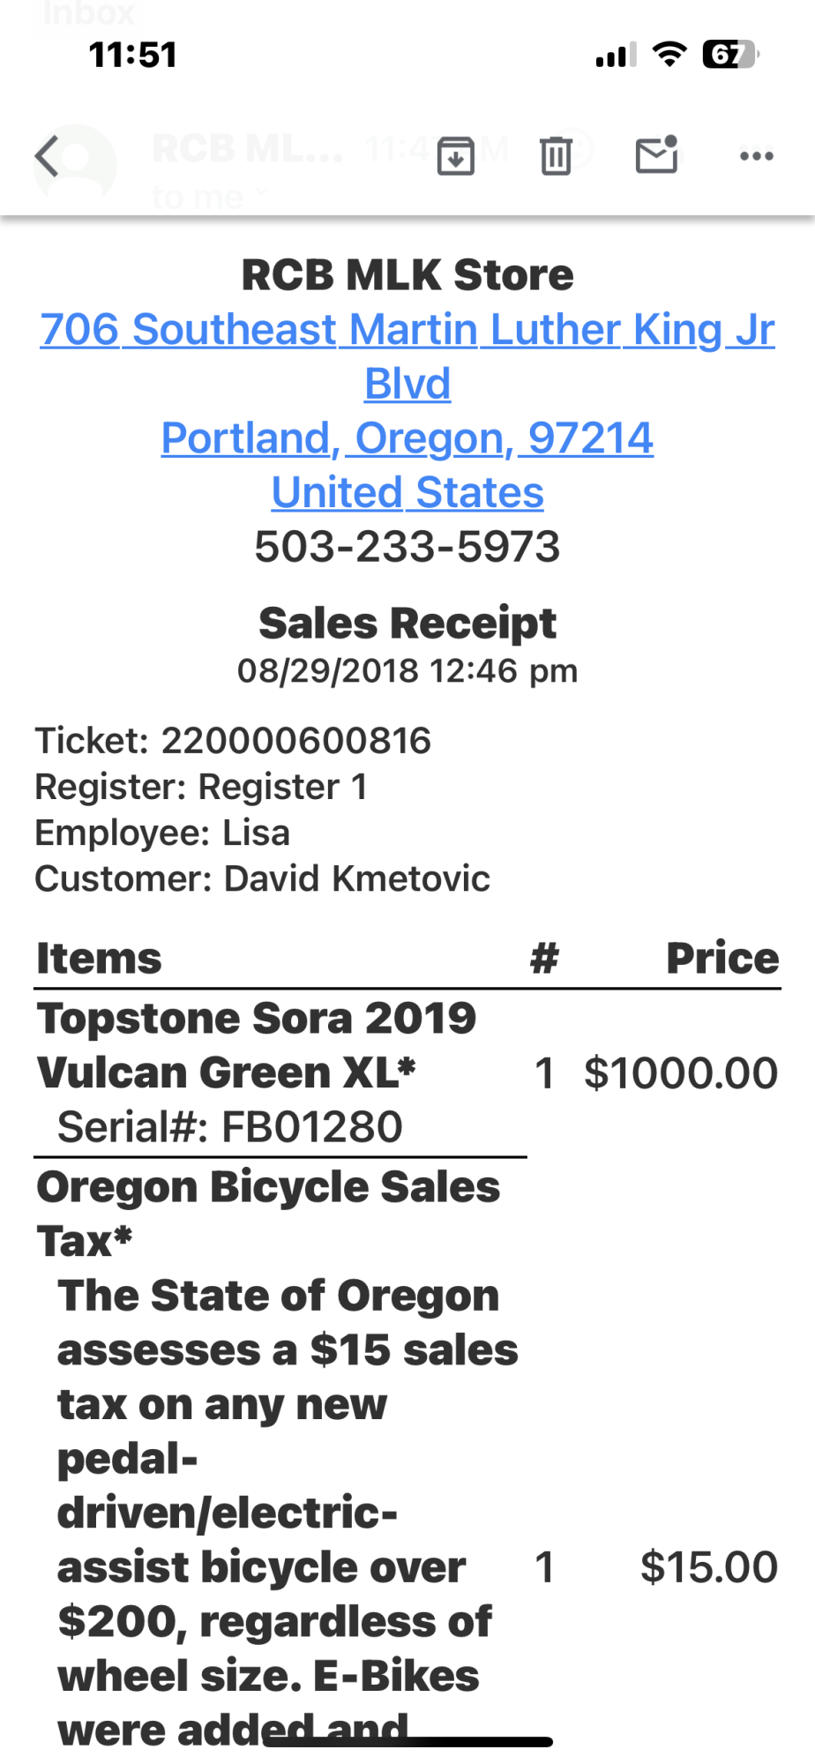Open the 'United States' location link

tap(407, 492)
